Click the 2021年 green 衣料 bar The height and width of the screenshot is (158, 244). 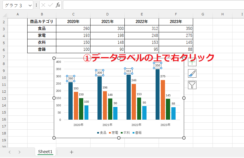click(110, 109)
